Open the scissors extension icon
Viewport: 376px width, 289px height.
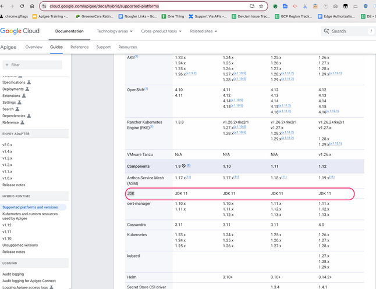tap(305, 6)
